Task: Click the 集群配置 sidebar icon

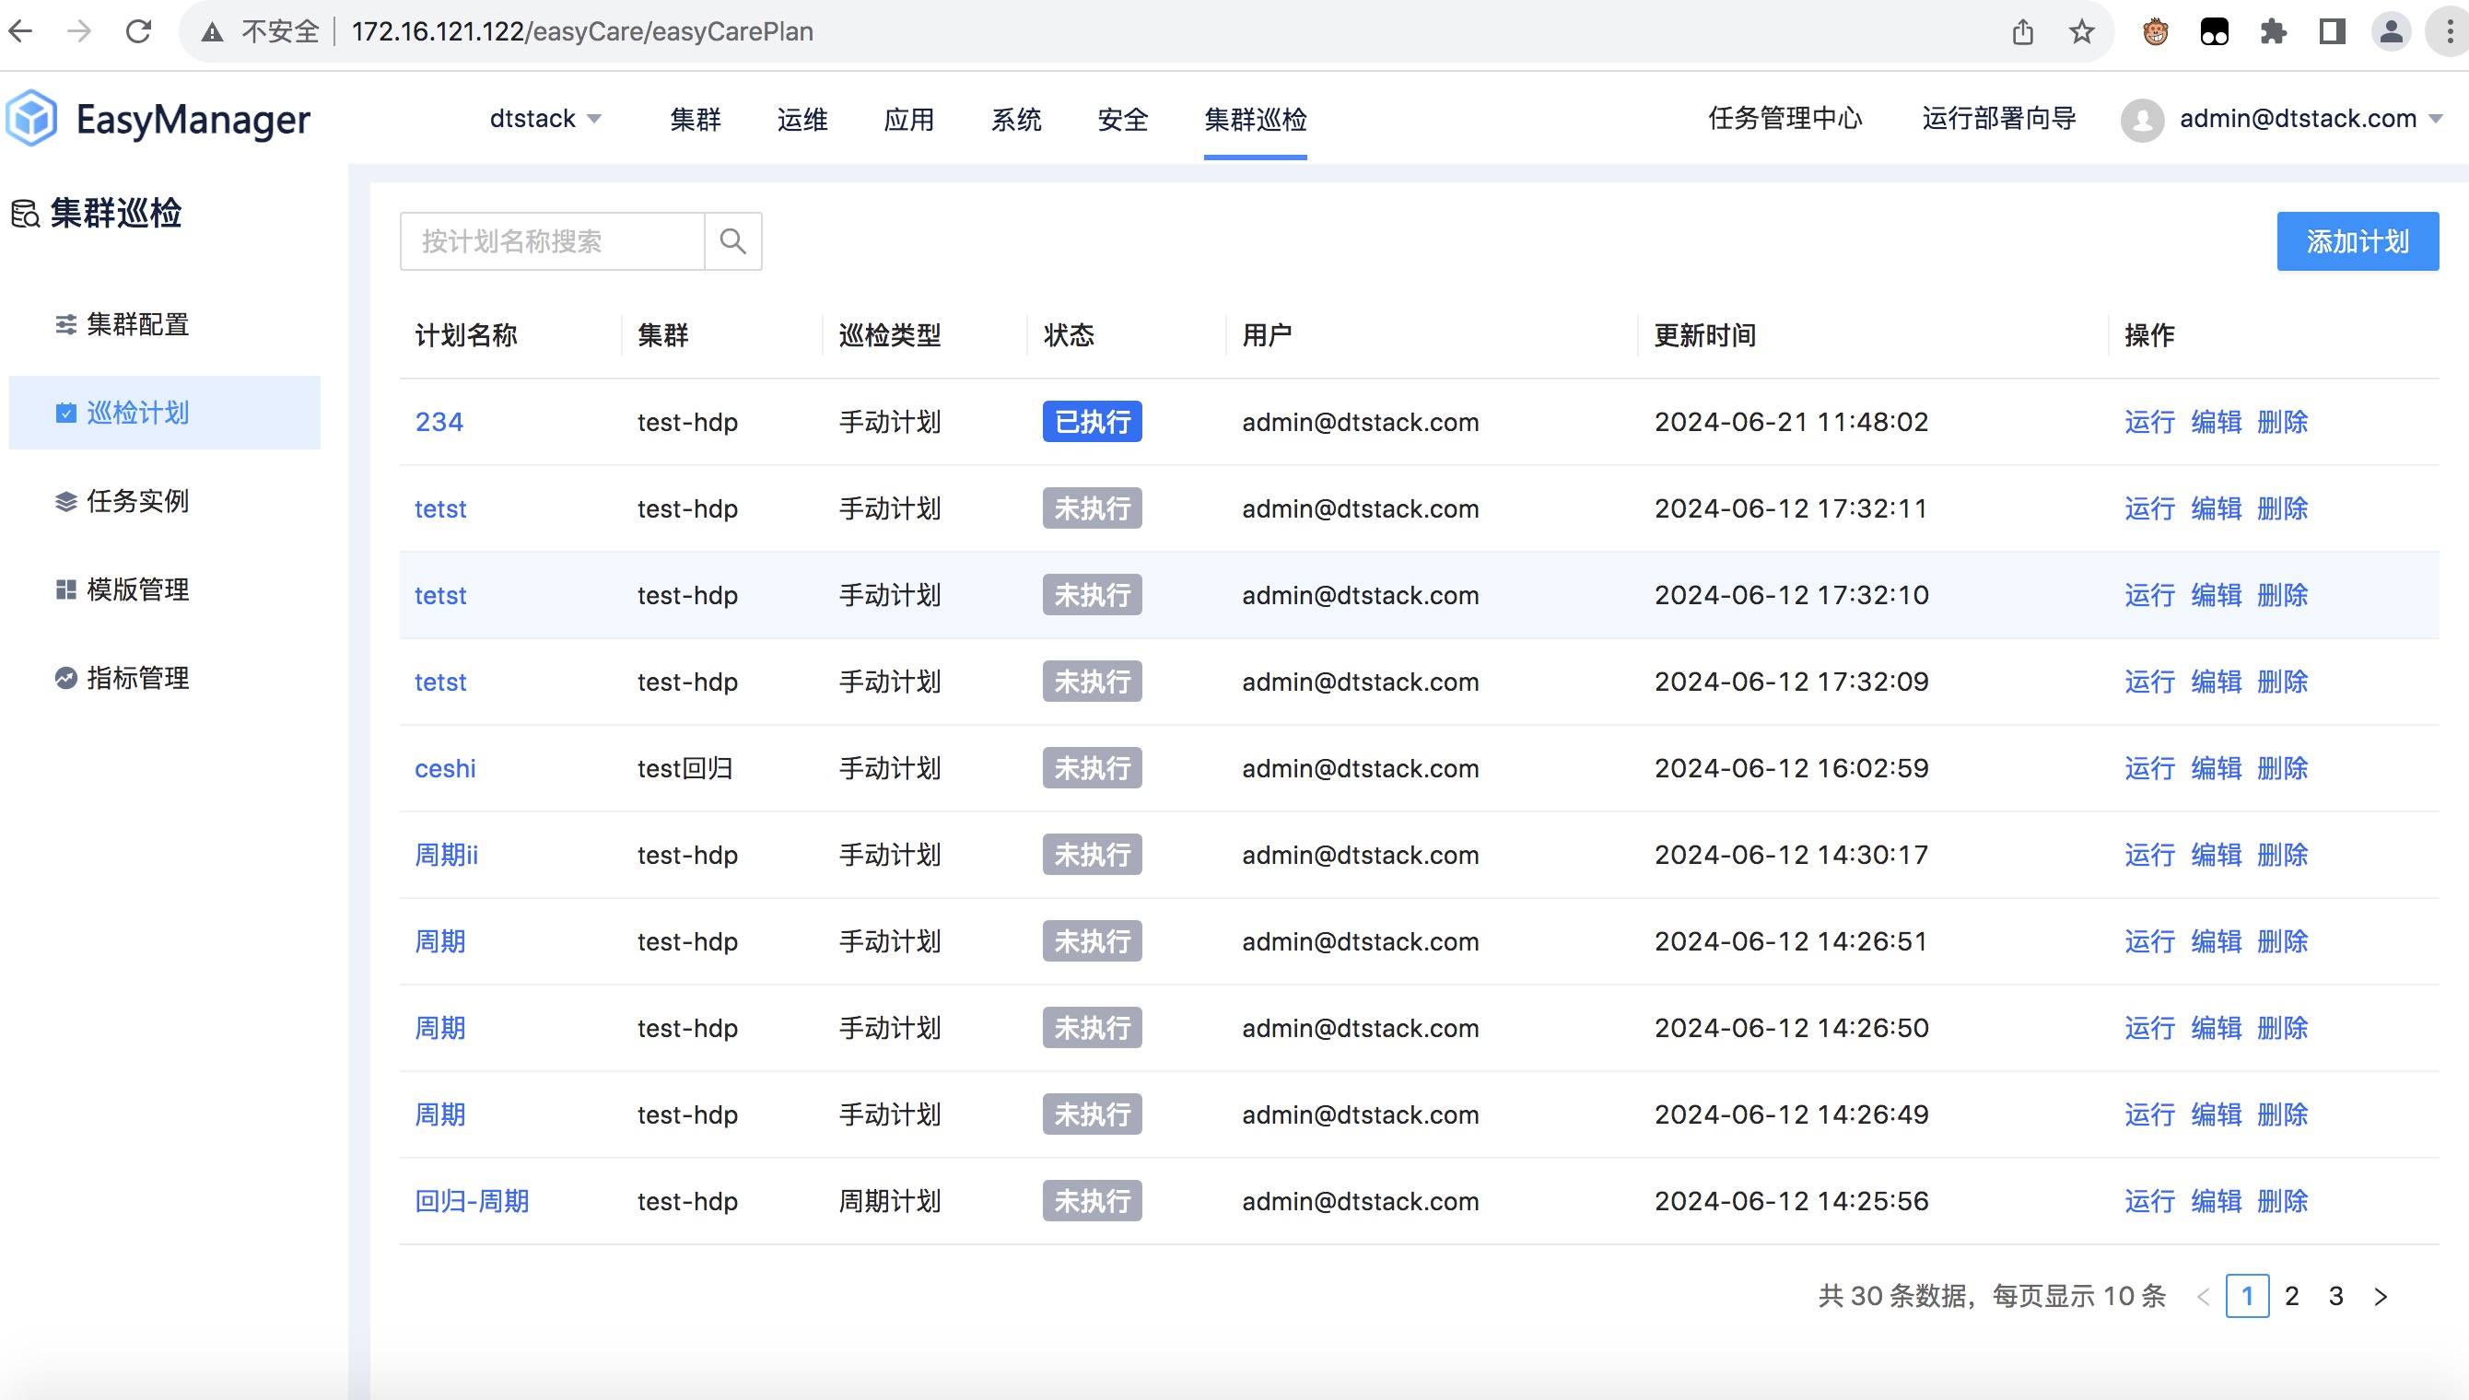Action: coord(65,325)
